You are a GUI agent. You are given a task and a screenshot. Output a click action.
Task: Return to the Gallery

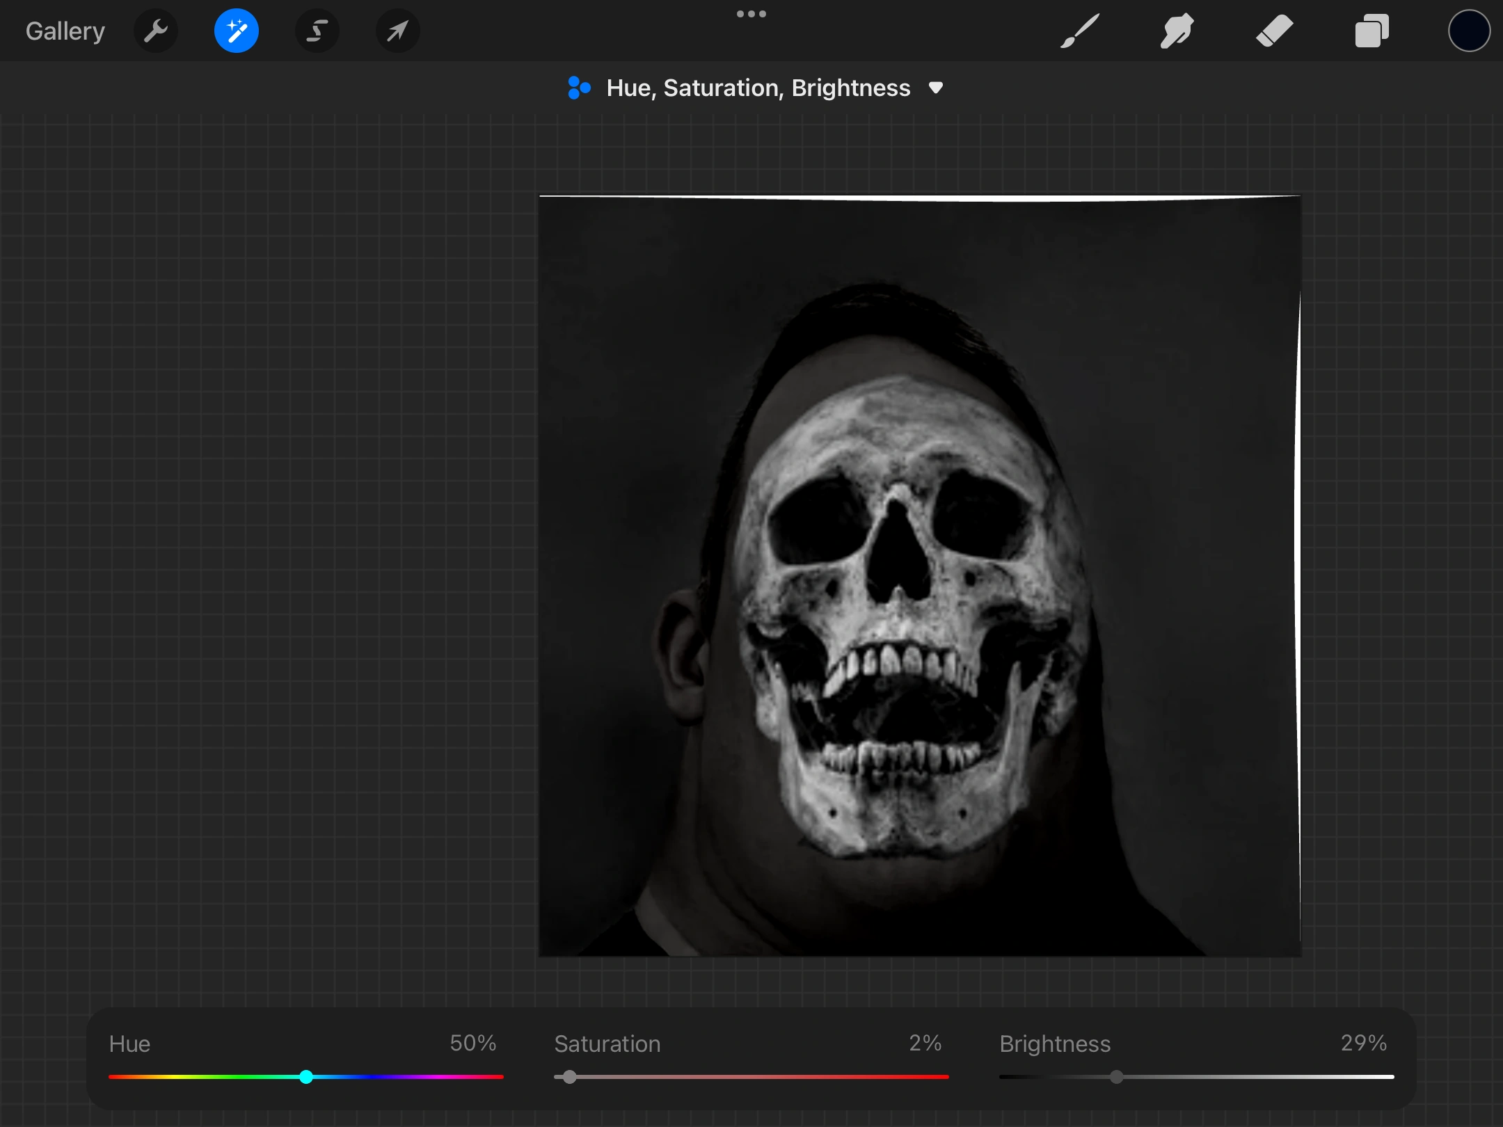[x=65, y=31]
